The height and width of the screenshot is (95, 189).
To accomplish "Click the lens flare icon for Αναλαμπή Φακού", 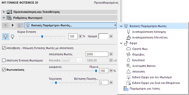I will tap(129, 66).
